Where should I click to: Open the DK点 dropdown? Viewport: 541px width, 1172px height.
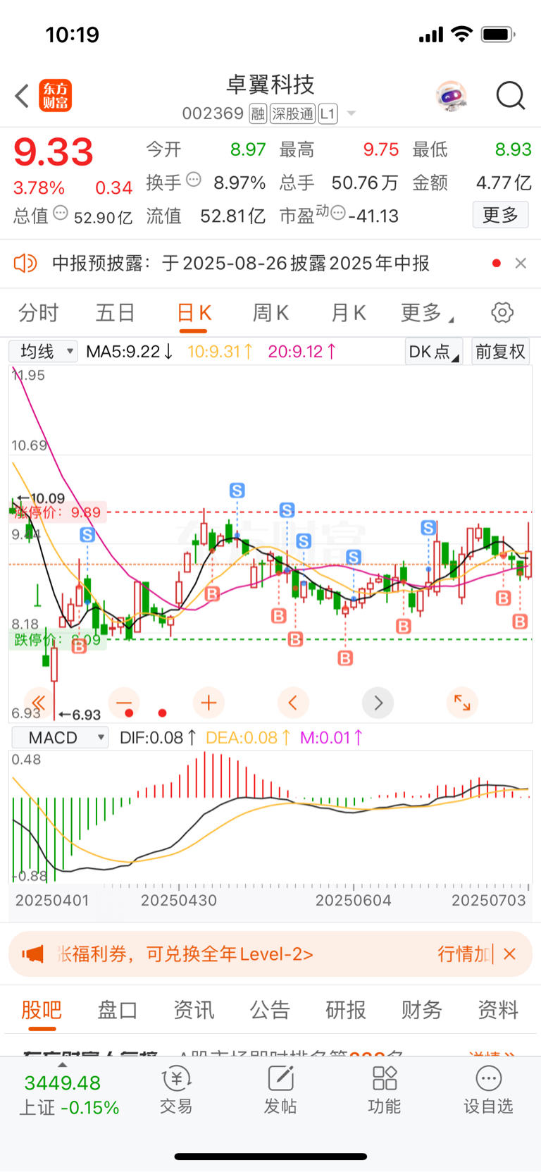pos(433,351)
